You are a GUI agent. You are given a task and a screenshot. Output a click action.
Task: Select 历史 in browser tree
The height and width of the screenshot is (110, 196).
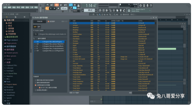[10, 23]
